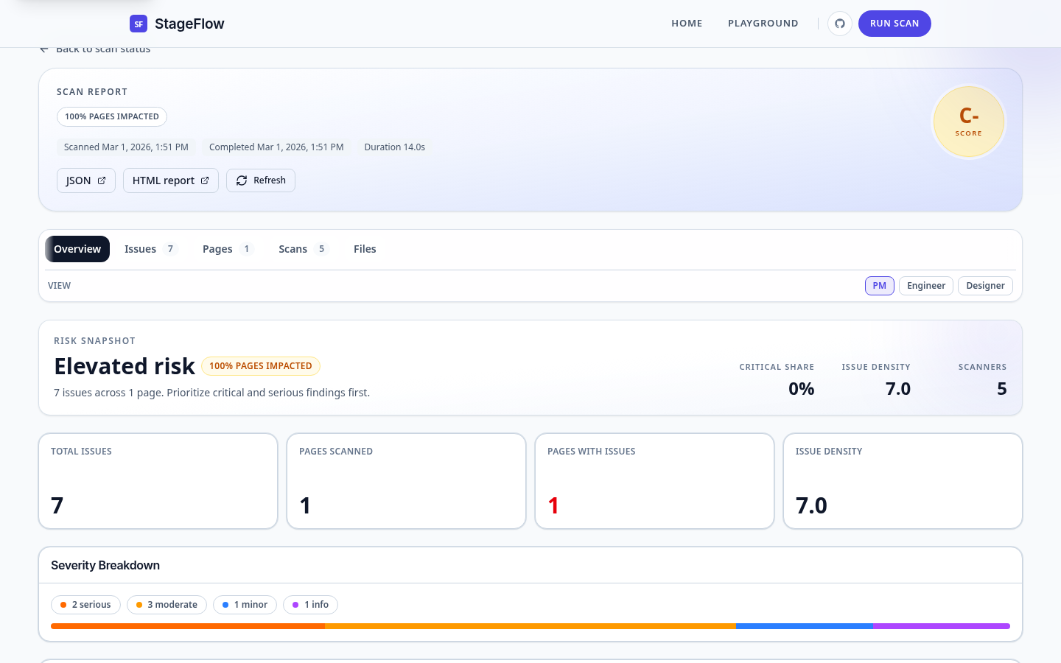
Task: Open HOME in the navigation bar
Action: coord(687,23)
